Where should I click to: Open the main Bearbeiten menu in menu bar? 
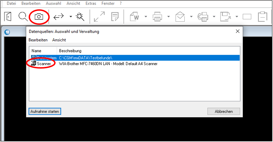(31, 3)
